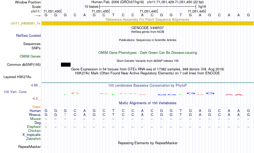Click the Window Position label

(28, 2)
